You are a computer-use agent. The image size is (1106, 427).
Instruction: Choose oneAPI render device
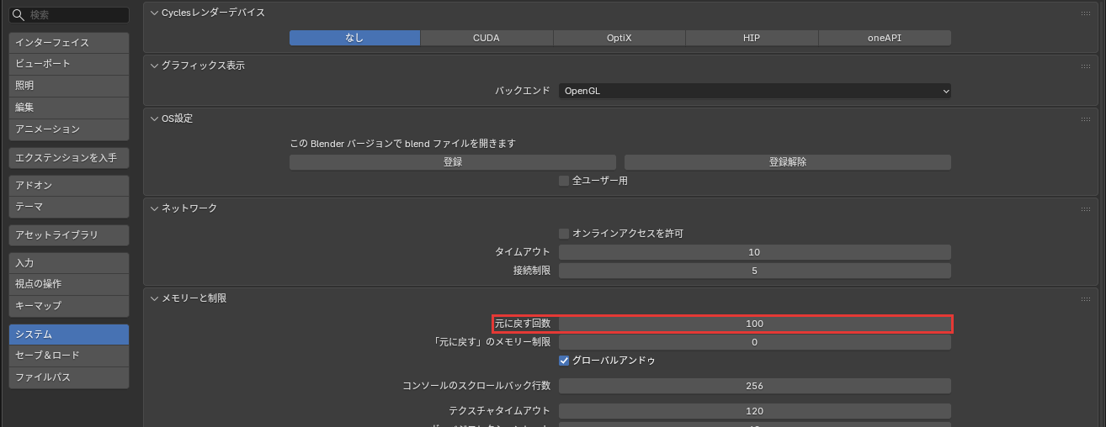click(885, 38)
